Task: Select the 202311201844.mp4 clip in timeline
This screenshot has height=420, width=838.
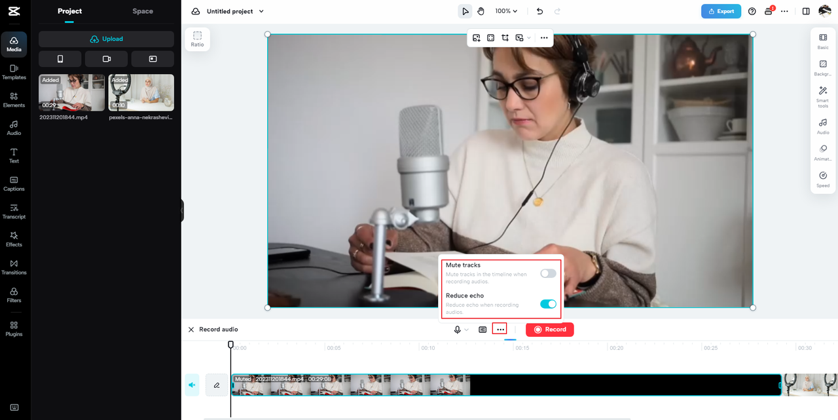Action: click(x=506, y=385)
